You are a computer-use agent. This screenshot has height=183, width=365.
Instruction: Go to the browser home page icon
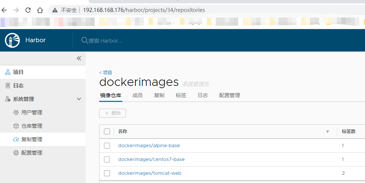40,10
